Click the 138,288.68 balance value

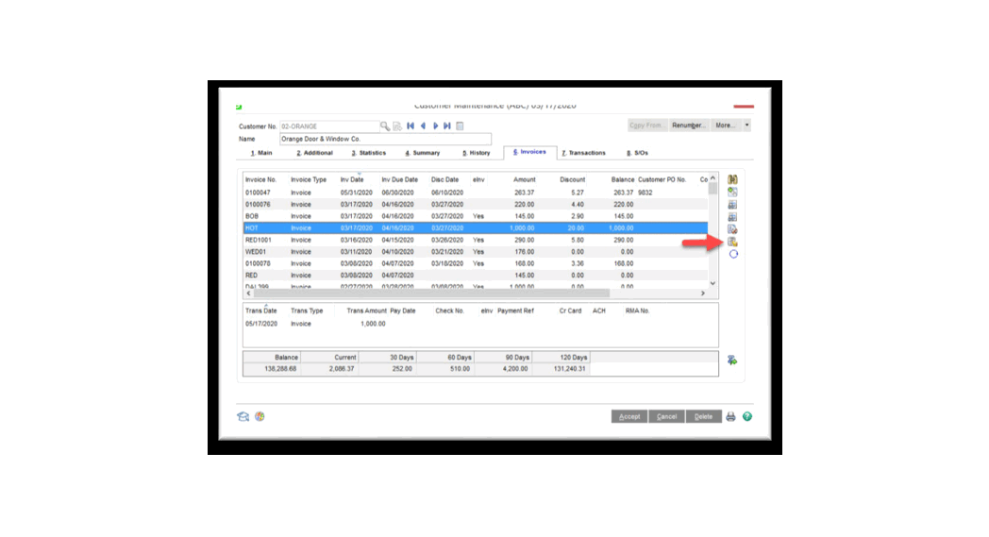280,368
